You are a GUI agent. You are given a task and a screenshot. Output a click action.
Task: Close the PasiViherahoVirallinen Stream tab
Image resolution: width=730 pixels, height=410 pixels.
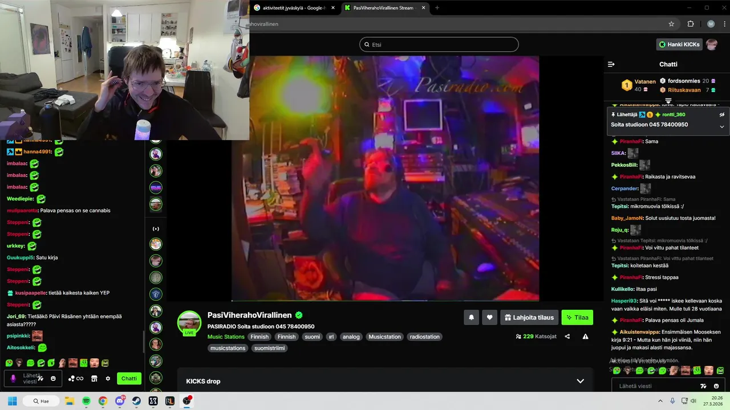coord(424,7)
